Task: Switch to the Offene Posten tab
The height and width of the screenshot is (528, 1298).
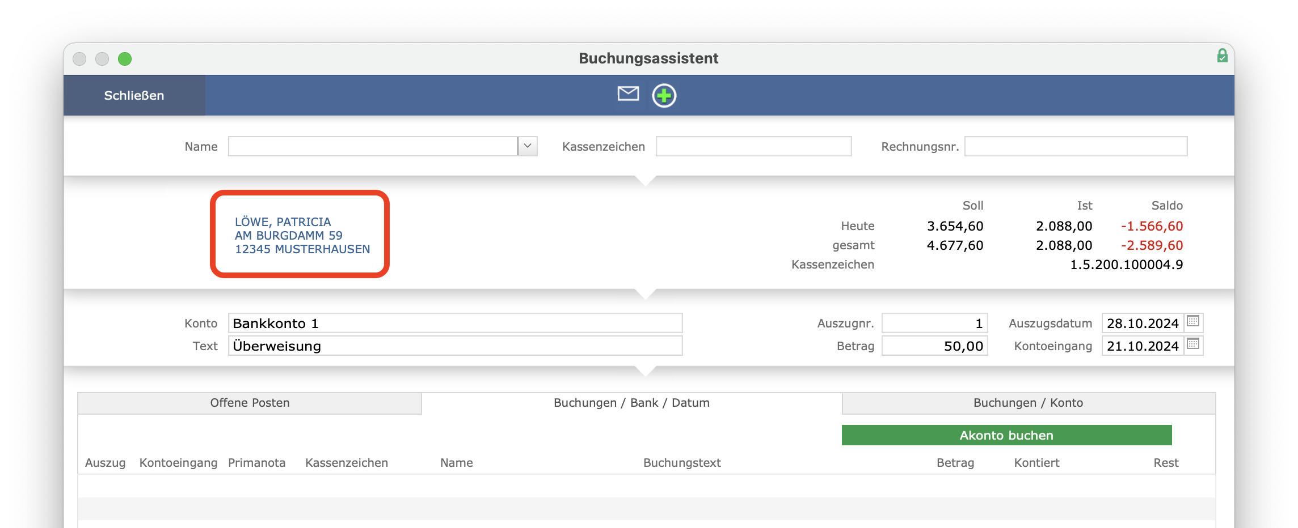Action: click(250, 403)
